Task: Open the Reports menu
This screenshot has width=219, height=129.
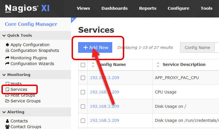Action: click(148, 8)
